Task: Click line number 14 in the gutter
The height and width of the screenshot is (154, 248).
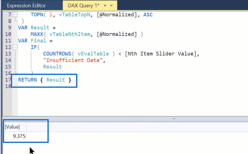Action: click(8, 60)
